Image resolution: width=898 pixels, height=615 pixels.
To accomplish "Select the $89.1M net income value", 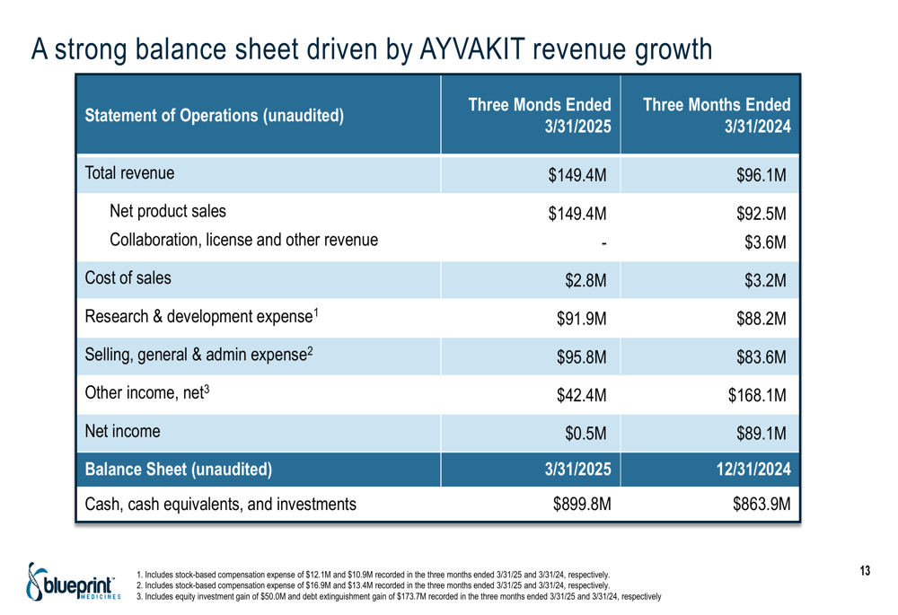I will (762, 434).
